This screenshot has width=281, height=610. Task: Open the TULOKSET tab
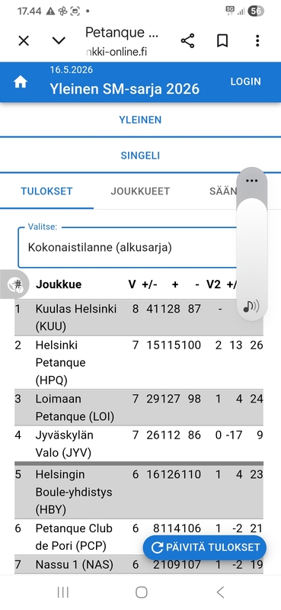tap(46, 191)
